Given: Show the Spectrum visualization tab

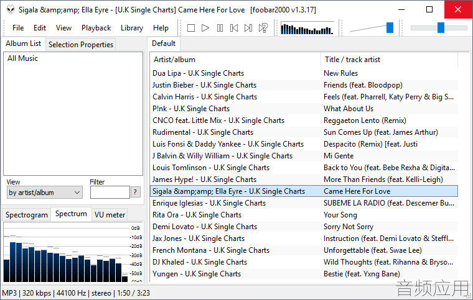Looking at the screenshot, I should 71,214.
